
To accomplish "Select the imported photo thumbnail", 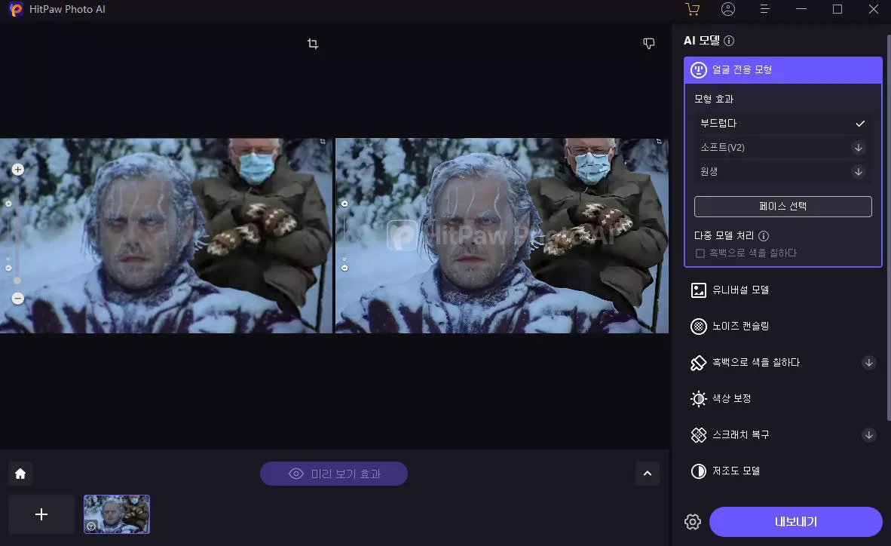I will 117,514.
